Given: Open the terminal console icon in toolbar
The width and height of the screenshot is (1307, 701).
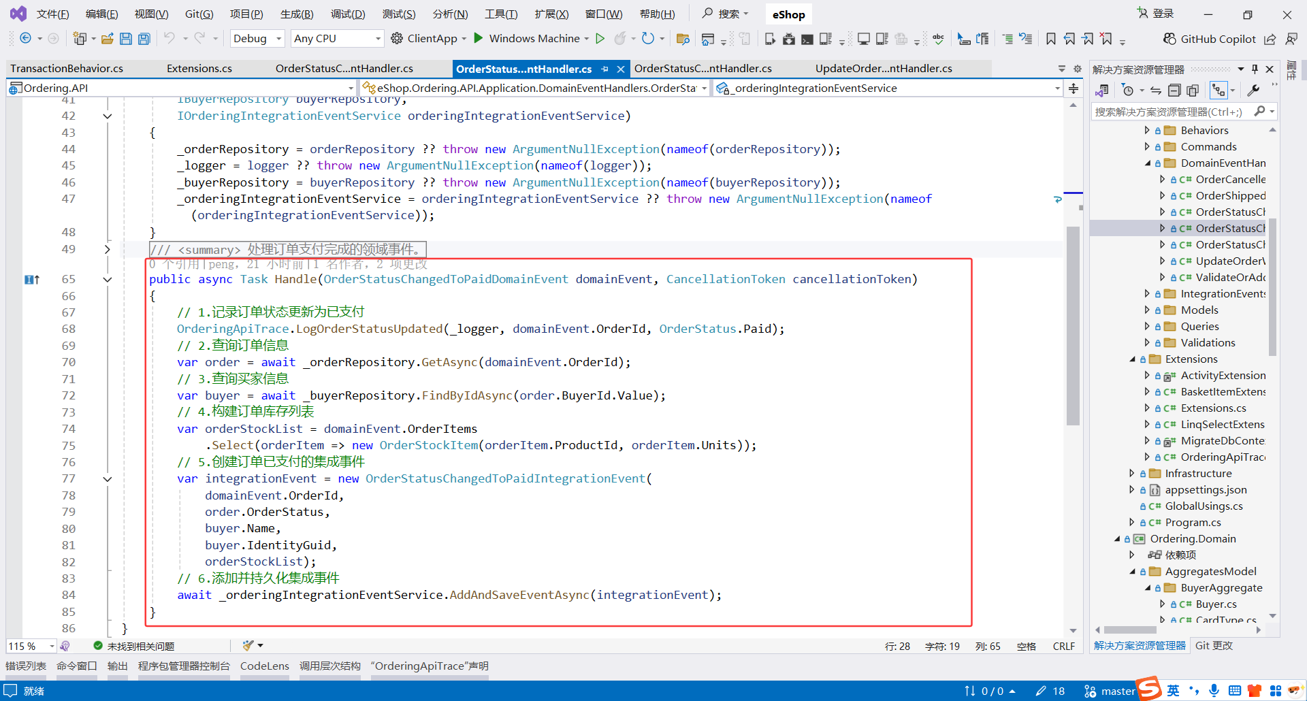Looking at the screenshot, I should tap(807, 39).
